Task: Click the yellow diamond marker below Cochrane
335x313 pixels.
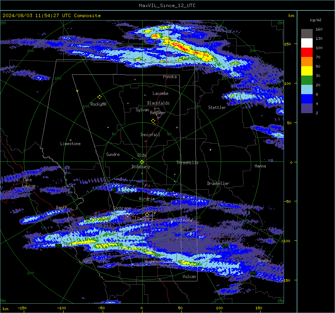Action: (x=127, y=215)
